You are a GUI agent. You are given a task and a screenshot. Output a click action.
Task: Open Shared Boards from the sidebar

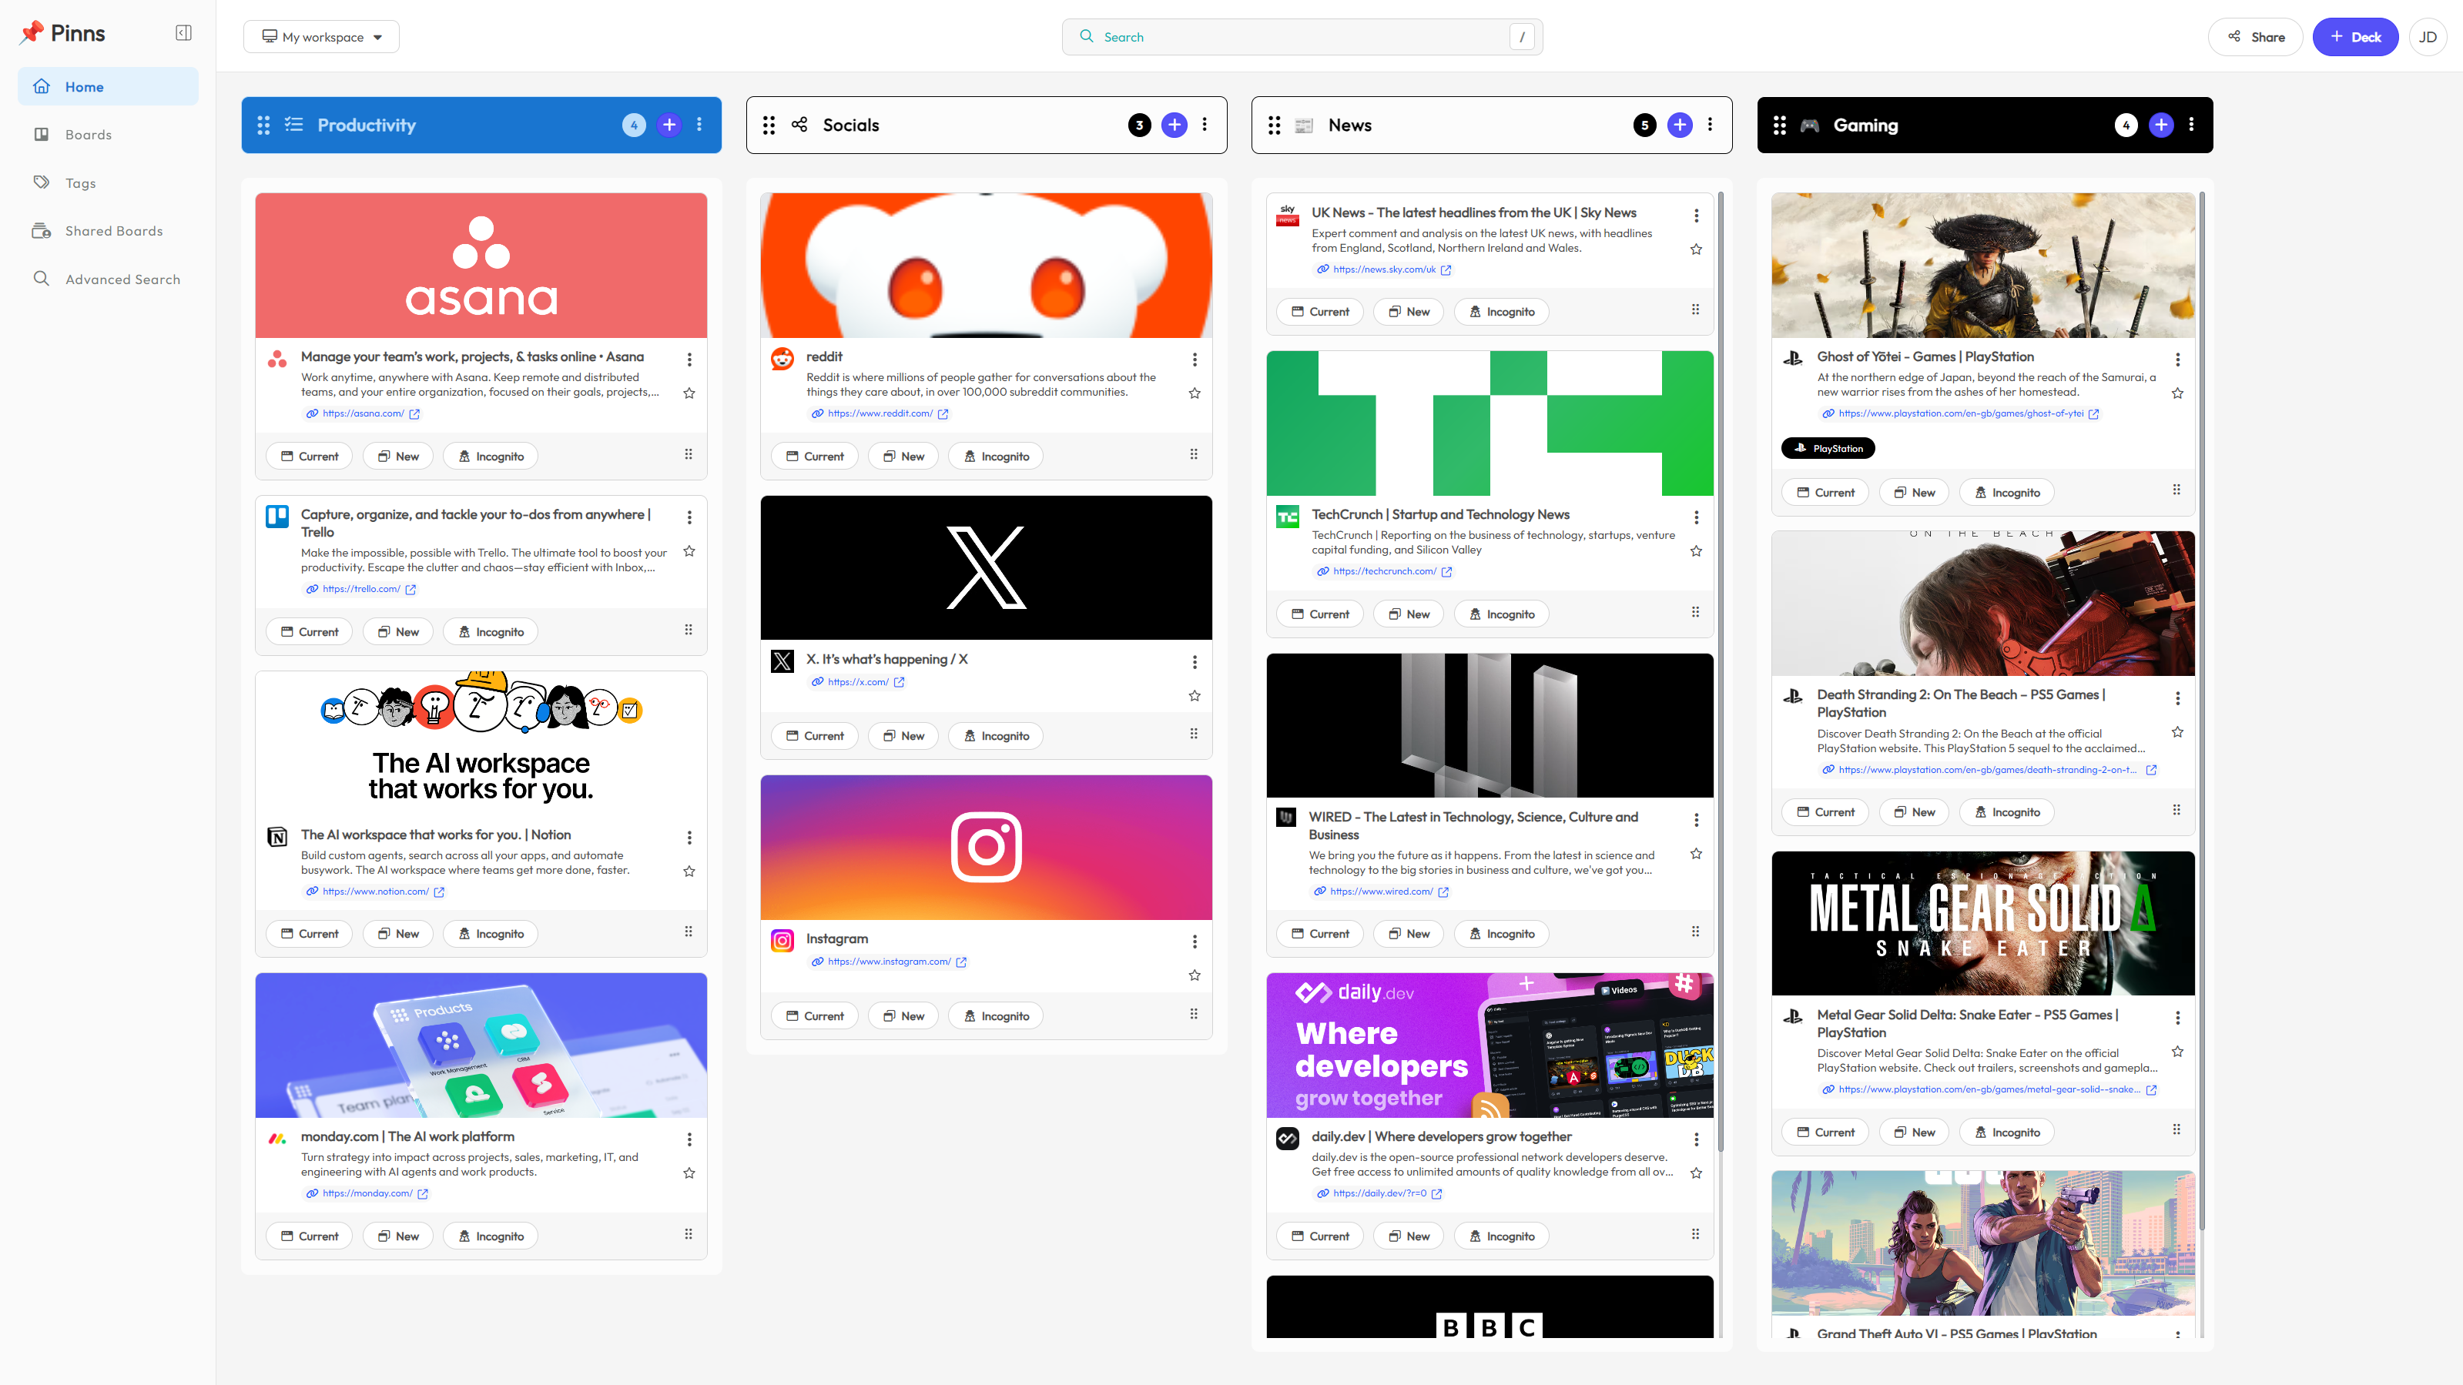[x=114, y=230]
